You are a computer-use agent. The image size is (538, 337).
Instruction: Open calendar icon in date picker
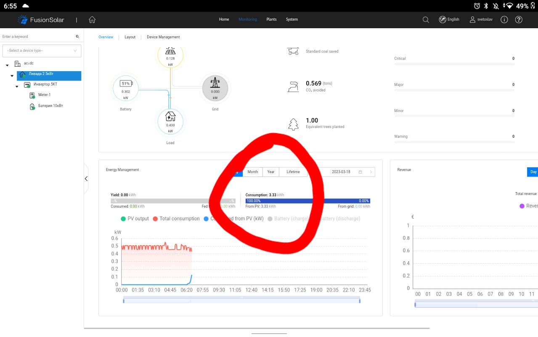click(x=360, y=172)
